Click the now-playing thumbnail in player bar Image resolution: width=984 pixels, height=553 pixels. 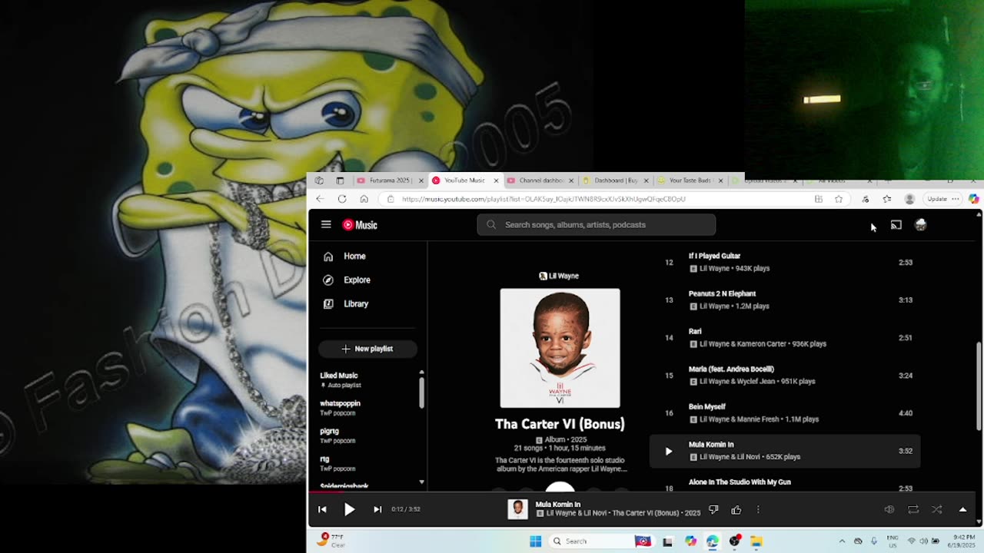517,509
